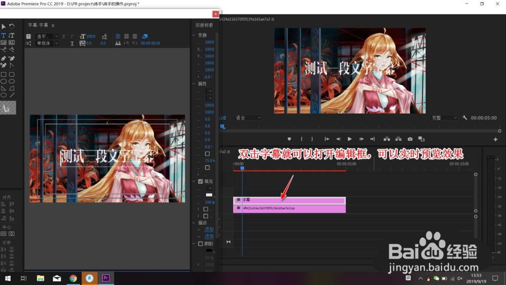The image size is (506, 285).
Task: Open the 字幕 panel menu icon
Action: pyautogui.click(x=53, y=25)
